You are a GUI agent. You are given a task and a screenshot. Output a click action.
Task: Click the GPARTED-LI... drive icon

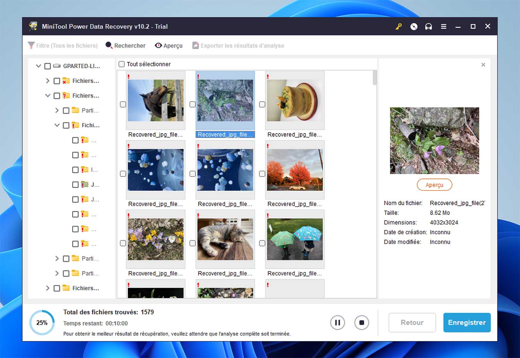point(57,66)
